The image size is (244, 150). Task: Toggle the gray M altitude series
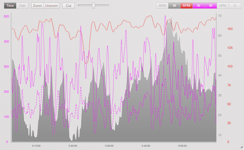(x=174, y=6)
